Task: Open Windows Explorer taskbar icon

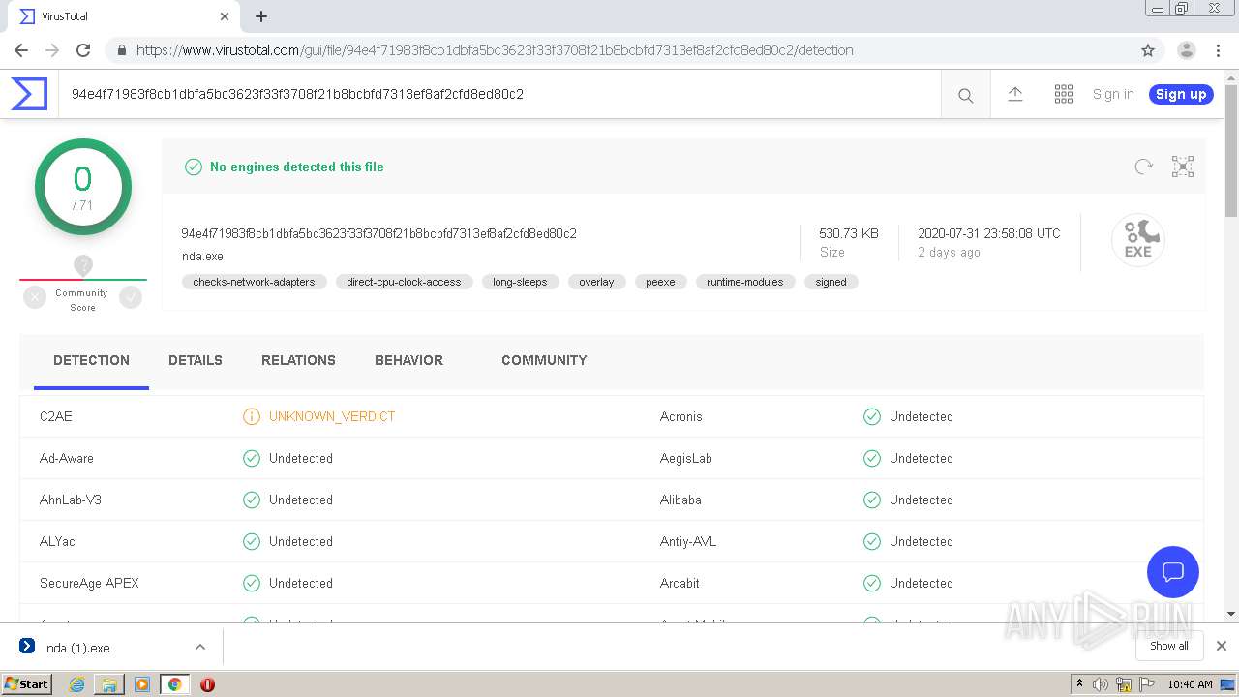Action: pyautogui.click(x=109, y=684)
